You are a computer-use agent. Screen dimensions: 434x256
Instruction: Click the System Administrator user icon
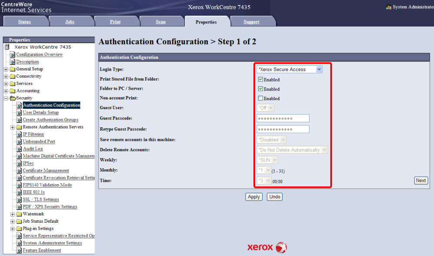pyautogui.click(x=388, y=7)
